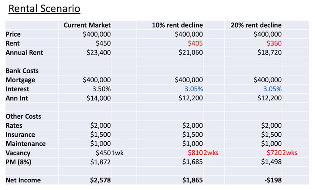This screenshot has width=315, height=190.
Task: Click the Rental Scenario title
Action: (x=41, y=8)
